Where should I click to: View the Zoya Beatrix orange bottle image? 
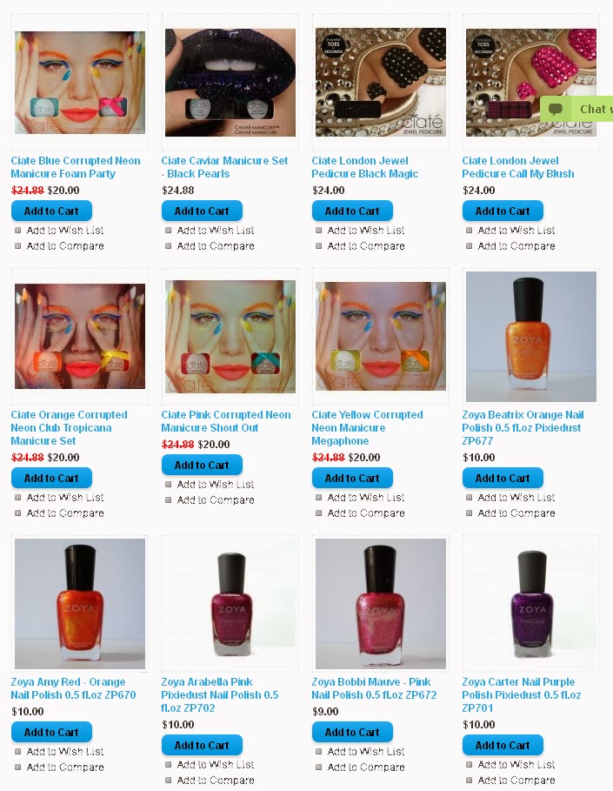click(x=531, y=337)
